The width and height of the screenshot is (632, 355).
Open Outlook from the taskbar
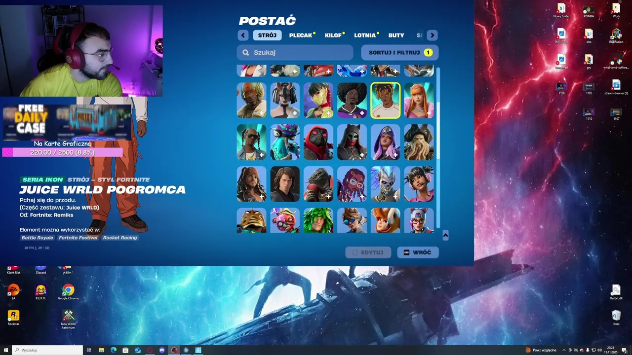point(138,350)
